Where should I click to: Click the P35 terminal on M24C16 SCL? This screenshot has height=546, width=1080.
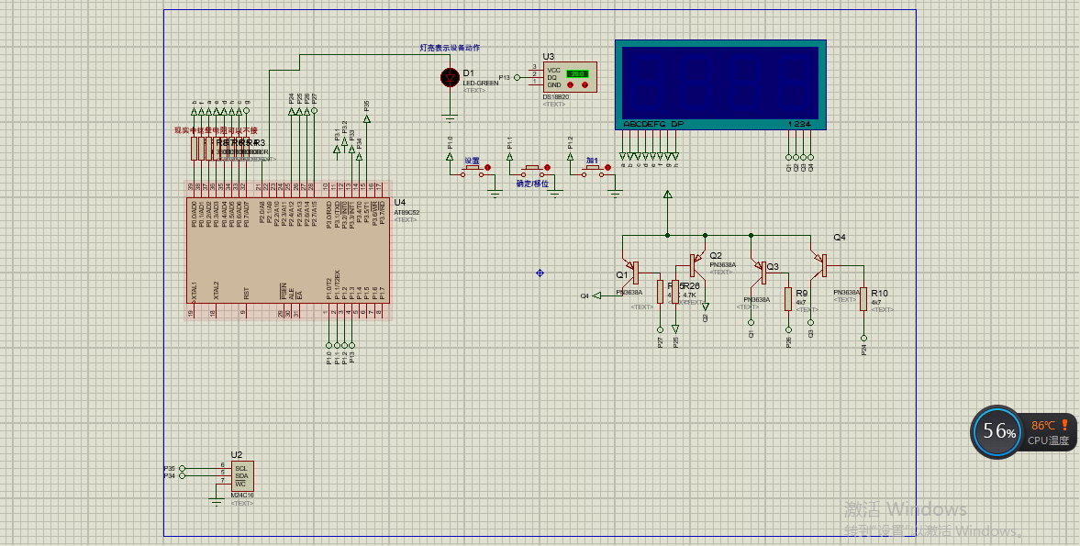pyautogui.click(x=182, y=468)
